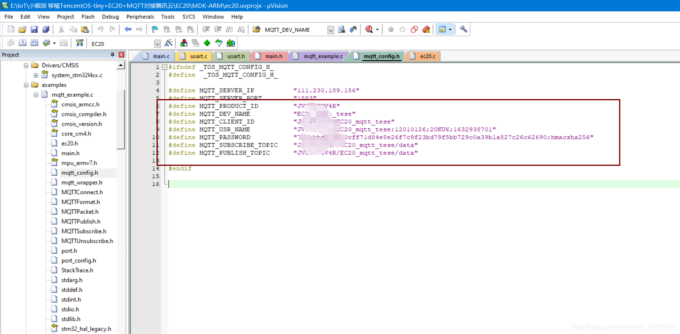Switch to the mqtt_example.c tab

319,56
